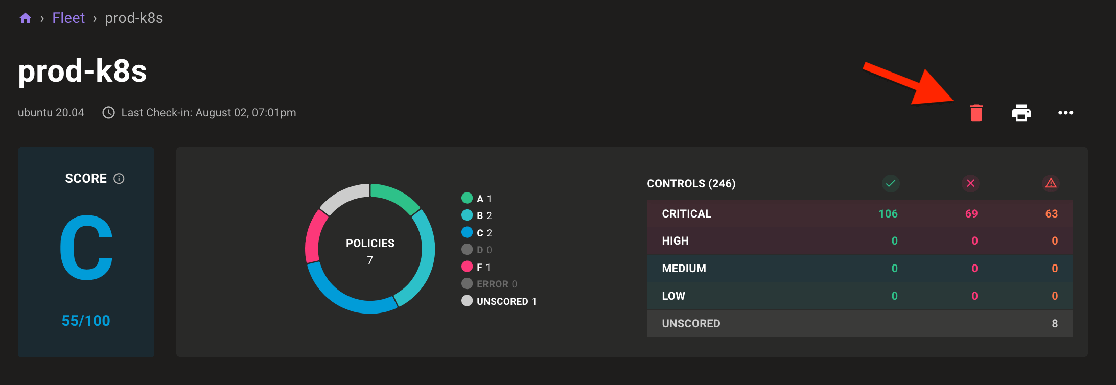Click the POLICIES donut chart center
The height and width of the screenshot is (385, 1116).
(x=370, y=250)
